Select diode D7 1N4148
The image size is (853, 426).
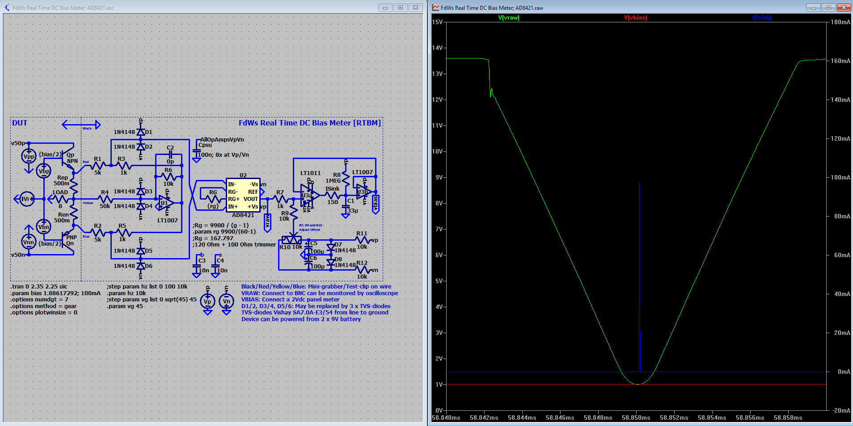331,247
